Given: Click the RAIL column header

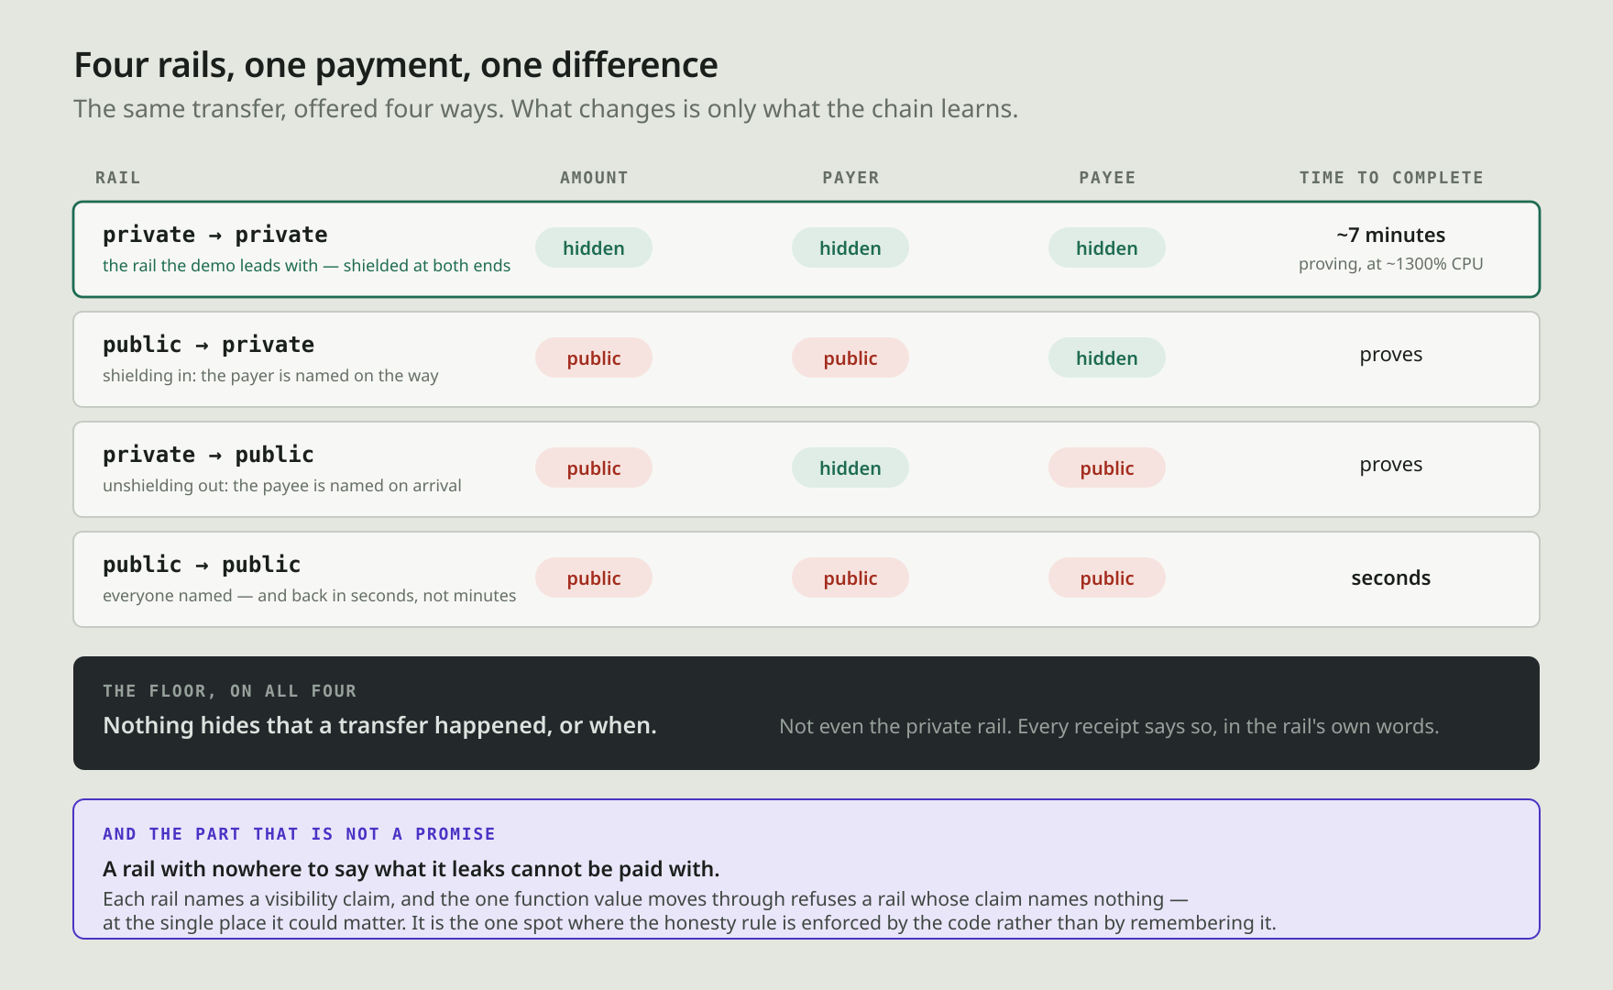Looking at the screenshot, I should pos(118,178).
